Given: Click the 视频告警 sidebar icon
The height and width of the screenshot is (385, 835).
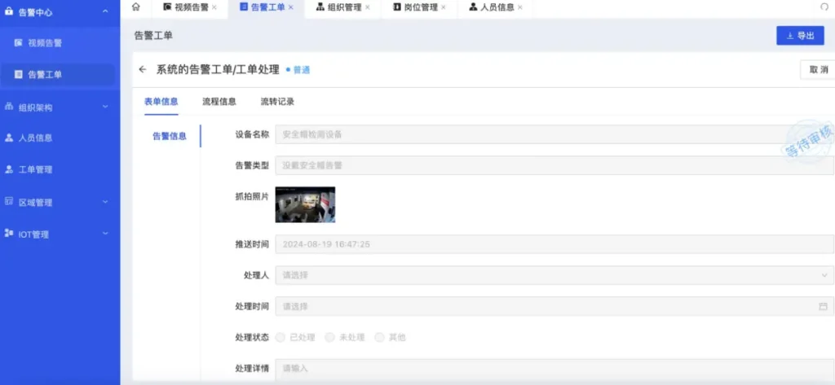Looking at the screenshot, I should point(18,43).
